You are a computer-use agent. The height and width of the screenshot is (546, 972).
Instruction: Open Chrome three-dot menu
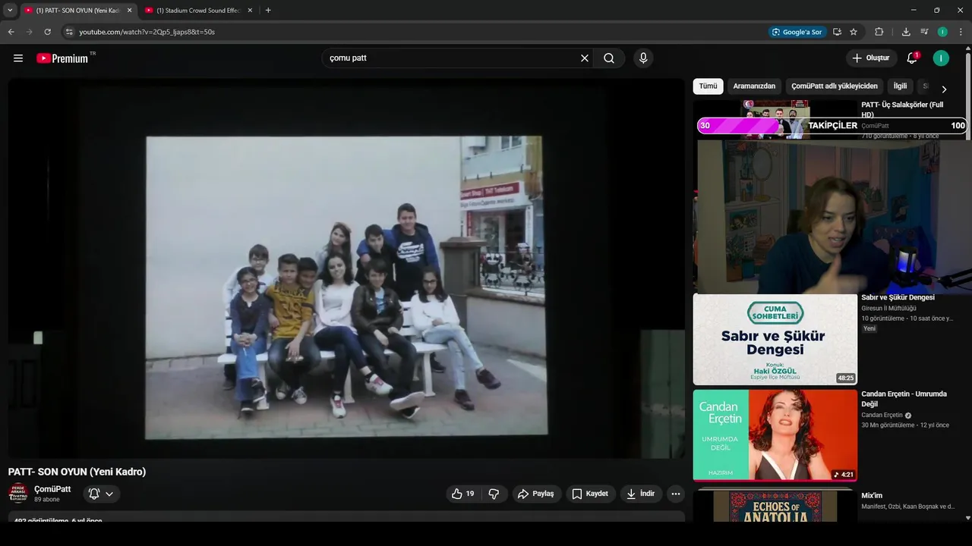pos(961,32)
